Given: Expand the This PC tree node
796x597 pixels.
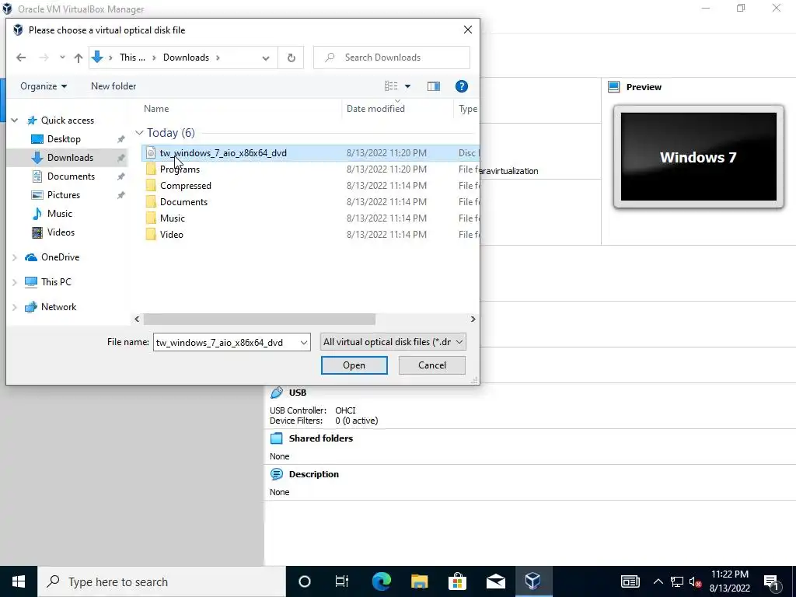Looking at the screenshot, I should click(x=15, y=282).
